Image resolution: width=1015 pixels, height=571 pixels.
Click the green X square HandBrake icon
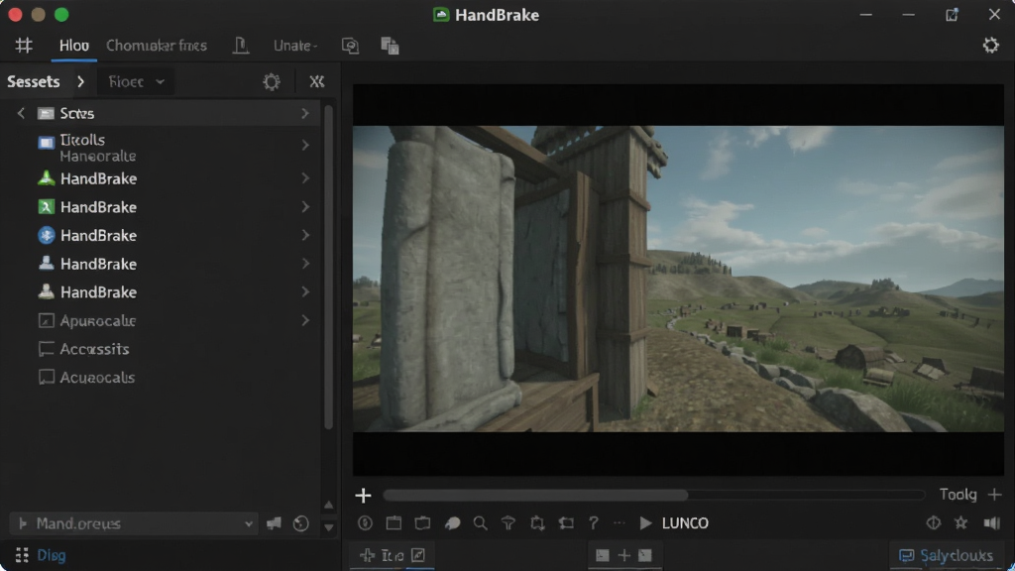(x=46, y=206)
